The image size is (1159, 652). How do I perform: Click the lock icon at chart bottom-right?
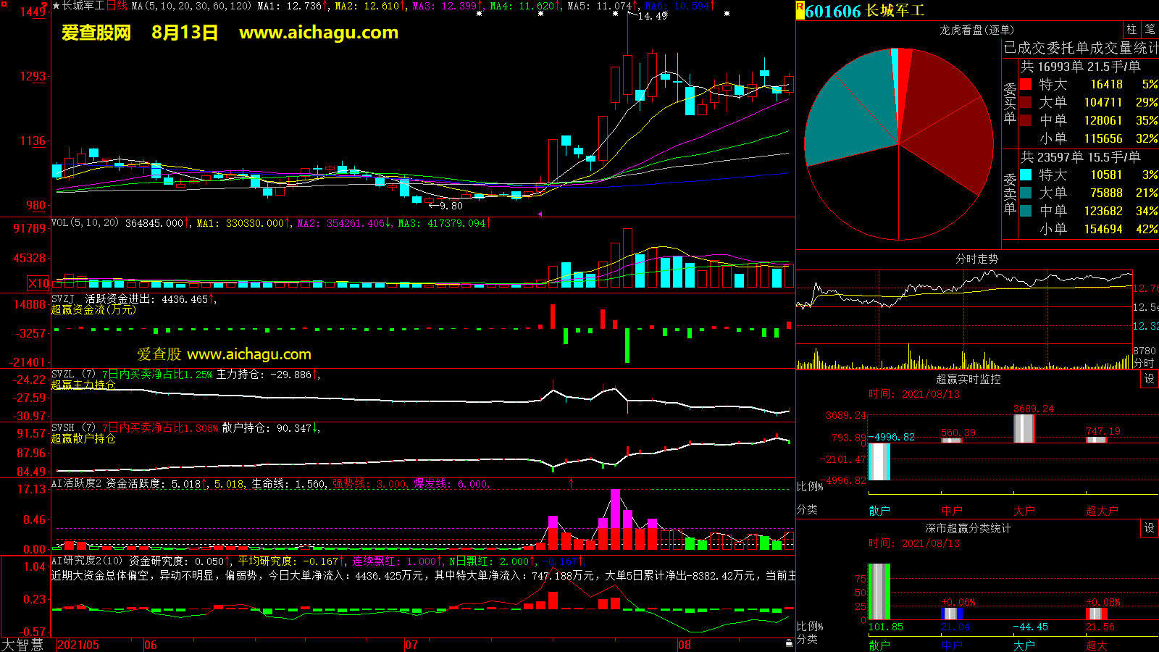(789, 643)
